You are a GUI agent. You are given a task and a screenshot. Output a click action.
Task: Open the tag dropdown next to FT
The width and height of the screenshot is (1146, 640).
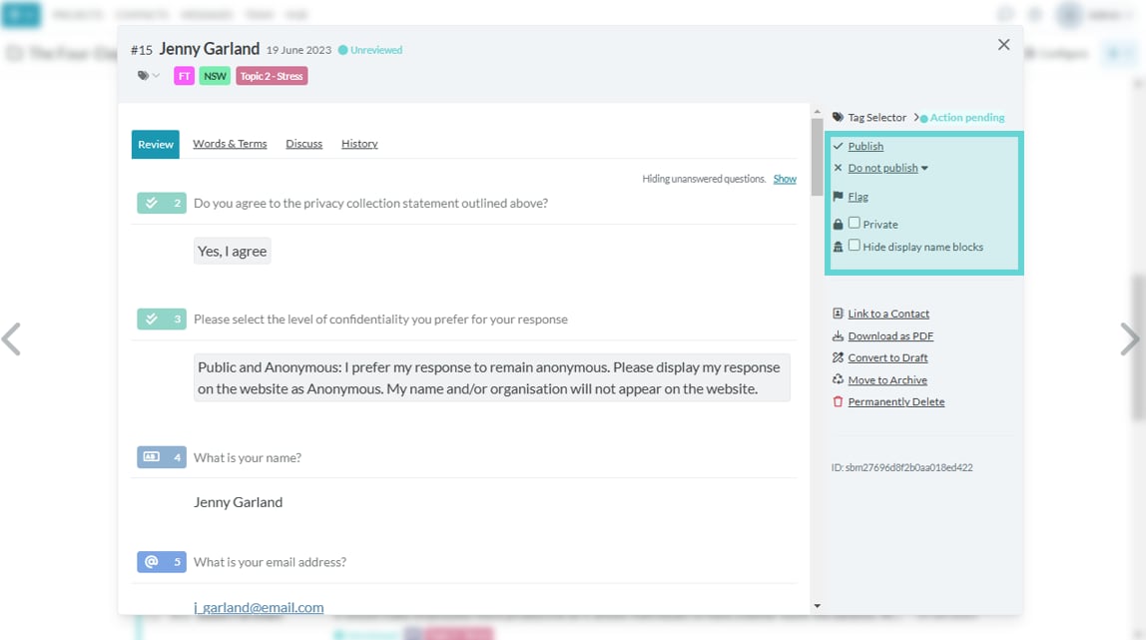click(x=149, y=75)
